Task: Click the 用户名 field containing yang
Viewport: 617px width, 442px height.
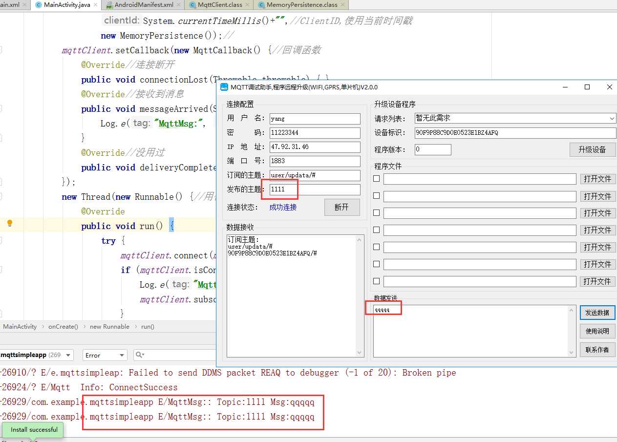Action: [315, 119]
